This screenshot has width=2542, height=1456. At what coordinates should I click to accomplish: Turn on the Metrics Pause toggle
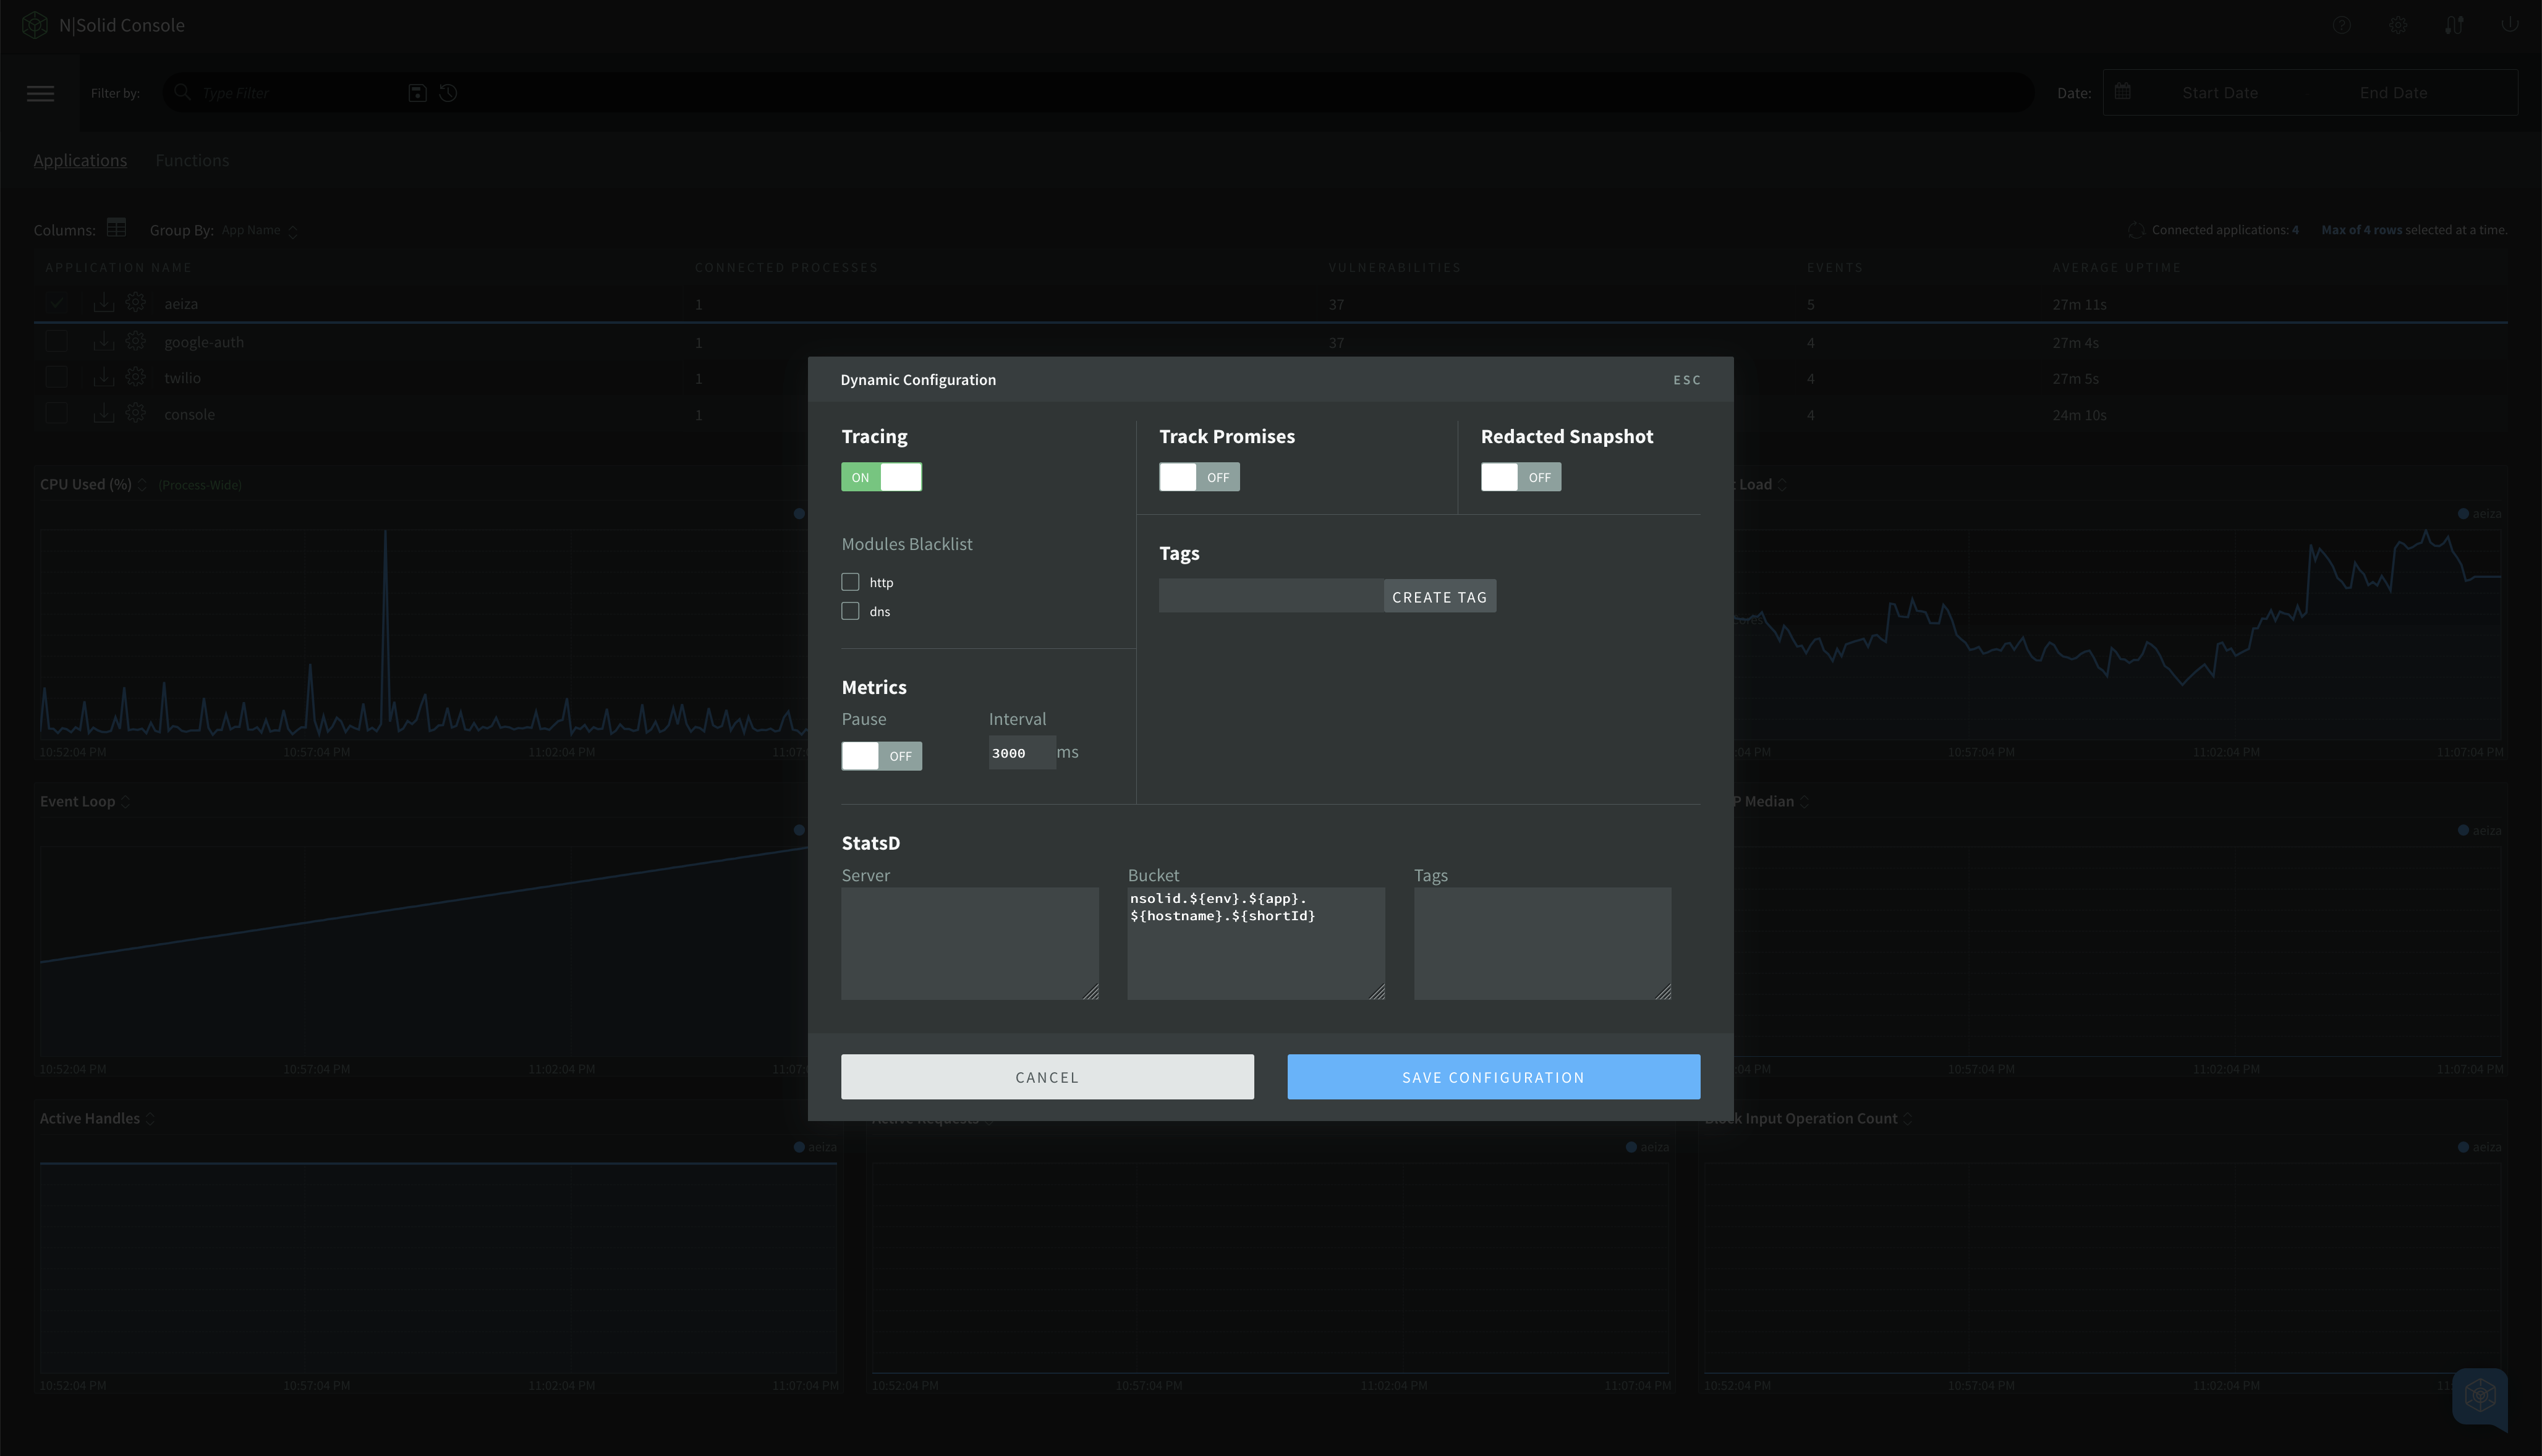pos(881,756)
